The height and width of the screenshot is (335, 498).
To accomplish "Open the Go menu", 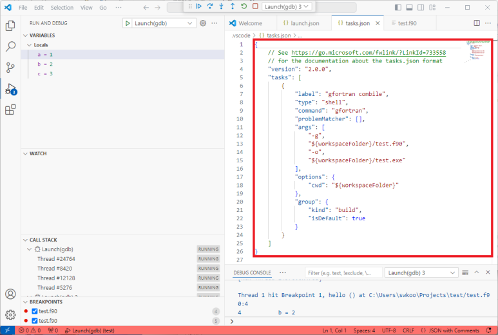I will [103, 8].
